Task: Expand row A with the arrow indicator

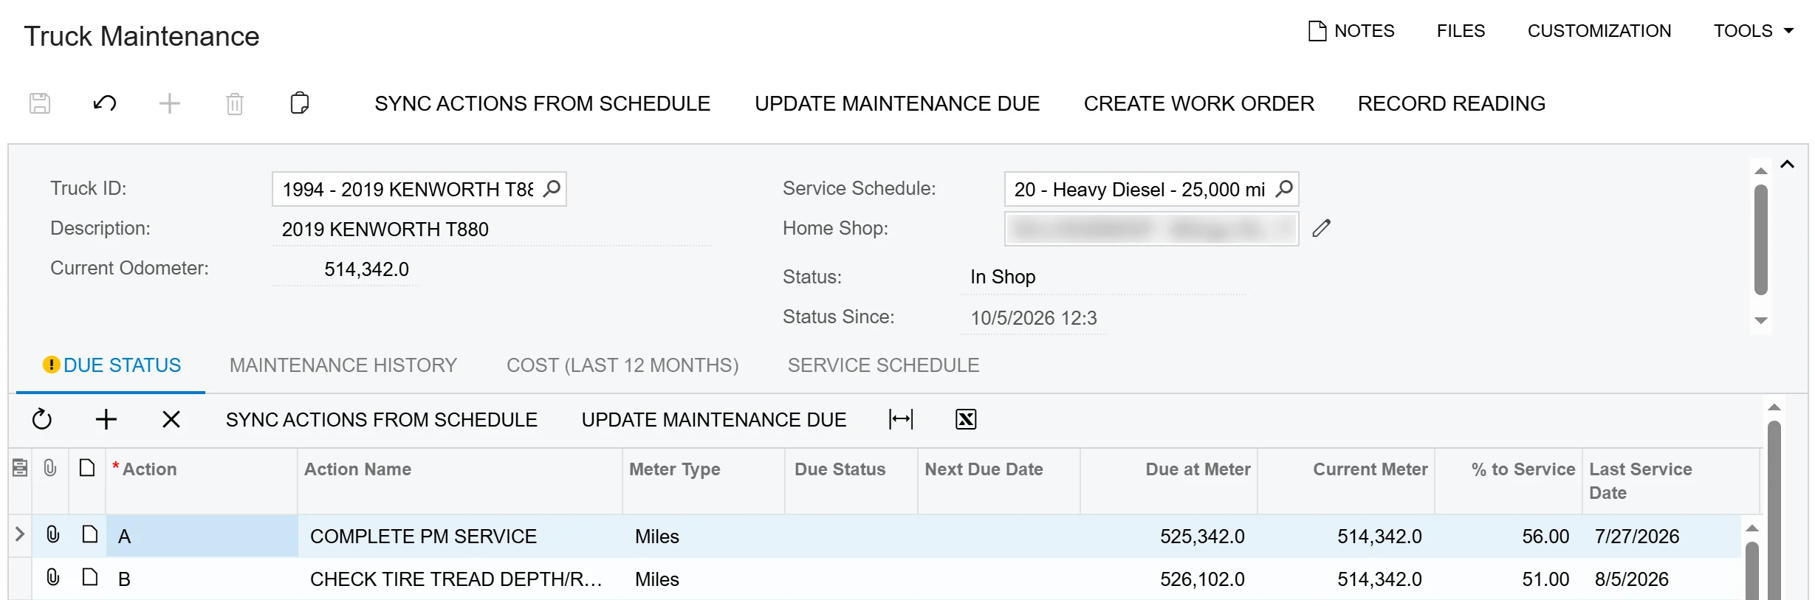Action: pos(20,534)
